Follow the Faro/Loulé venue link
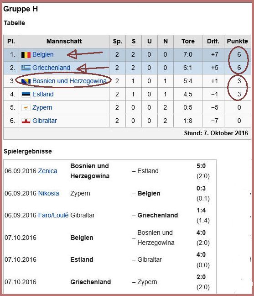 tap(53, 215)
